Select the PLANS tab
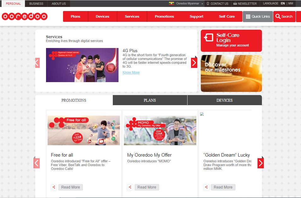Image resolution: width=301 pixels, height=198 pixels. point(150,100)
